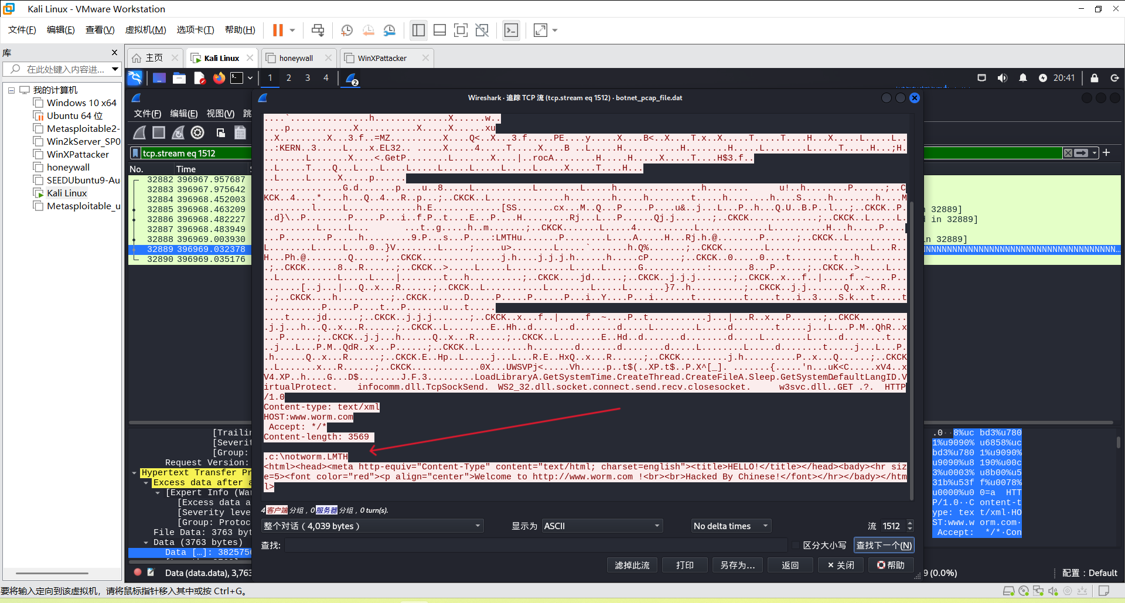Click the 帮助 help button in dialog
Screen dimensions: 1125x603
(891, 565)
